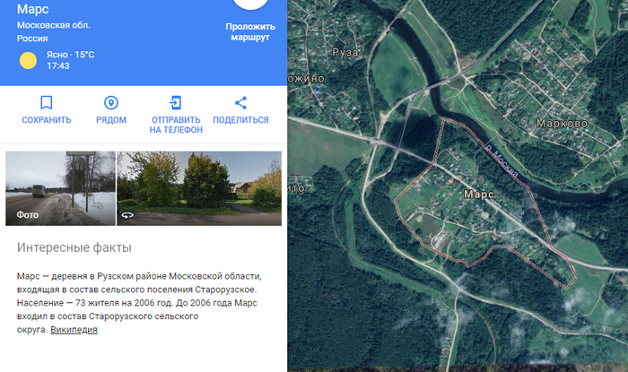Click the Марково label on map

(562, 124)
